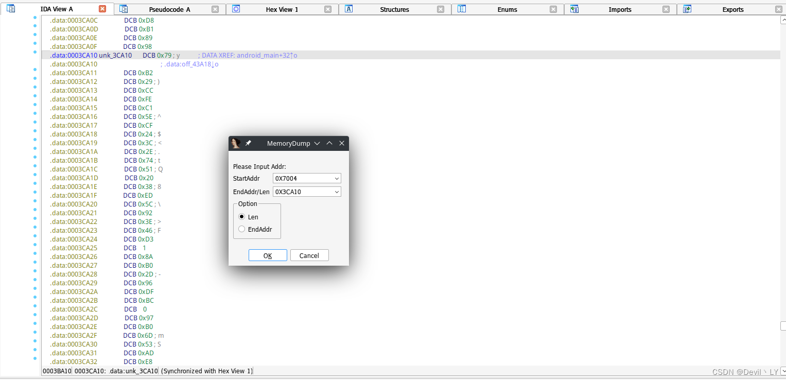Click the Exports tab icon
The width and height of the screenshot is (786, 380).
click(x=687, y=9)
